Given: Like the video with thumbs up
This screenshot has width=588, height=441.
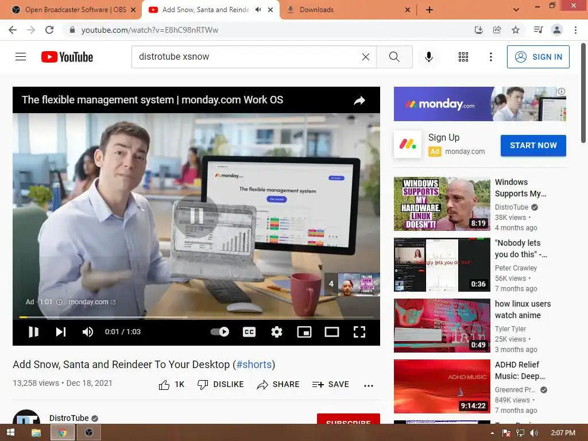Looking at the screenshot, I should tap(172, 384).
